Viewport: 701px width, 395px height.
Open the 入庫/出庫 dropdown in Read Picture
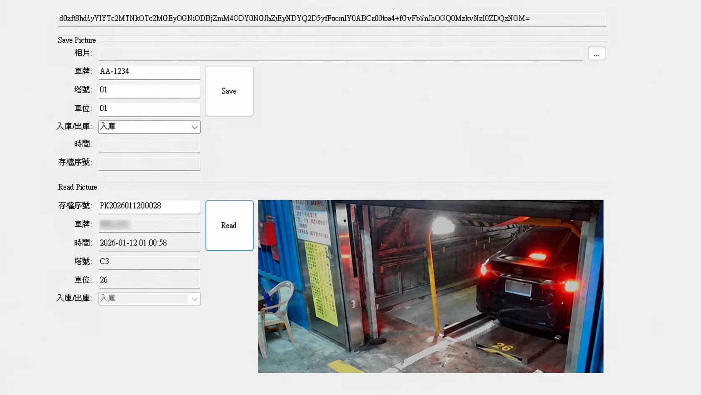click(x=149, y=298)
